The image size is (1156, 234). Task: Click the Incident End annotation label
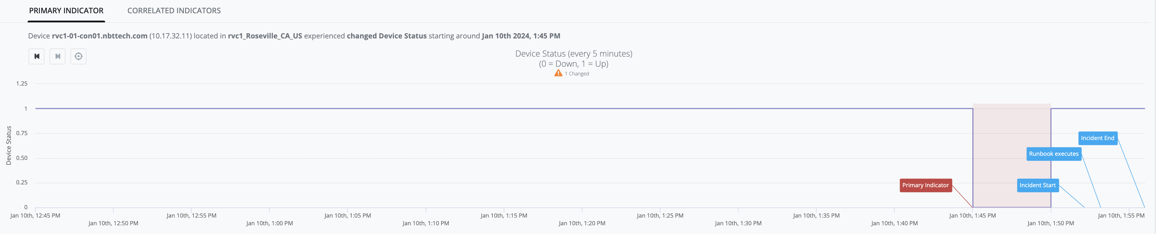[1097, 138]
